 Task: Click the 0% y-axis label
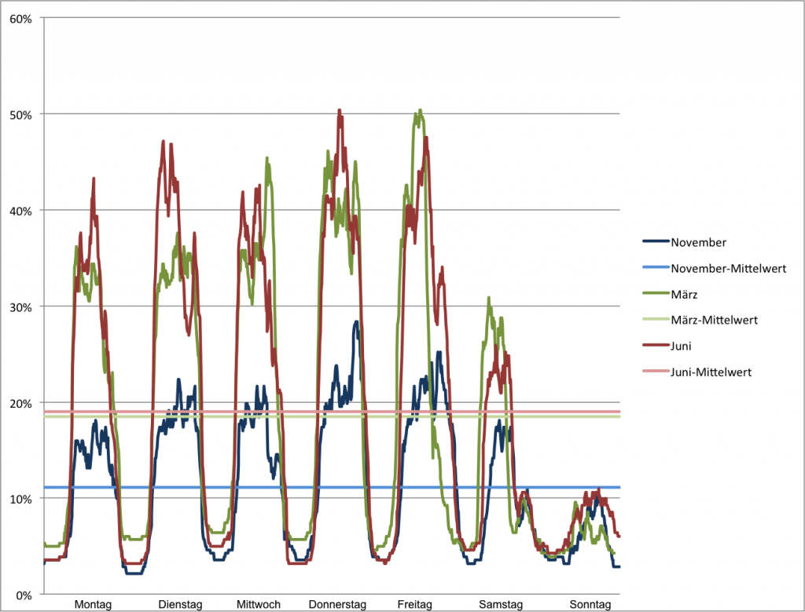pos(24,596)
